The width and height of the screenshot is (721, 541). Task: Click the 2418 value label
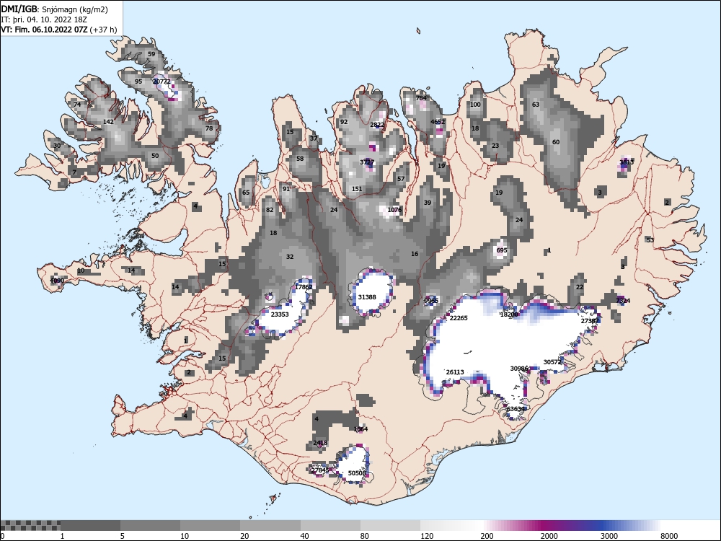point(320,443)
